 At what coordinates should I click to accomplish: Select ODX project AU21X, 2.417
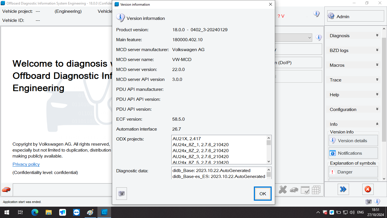(187, 139)
